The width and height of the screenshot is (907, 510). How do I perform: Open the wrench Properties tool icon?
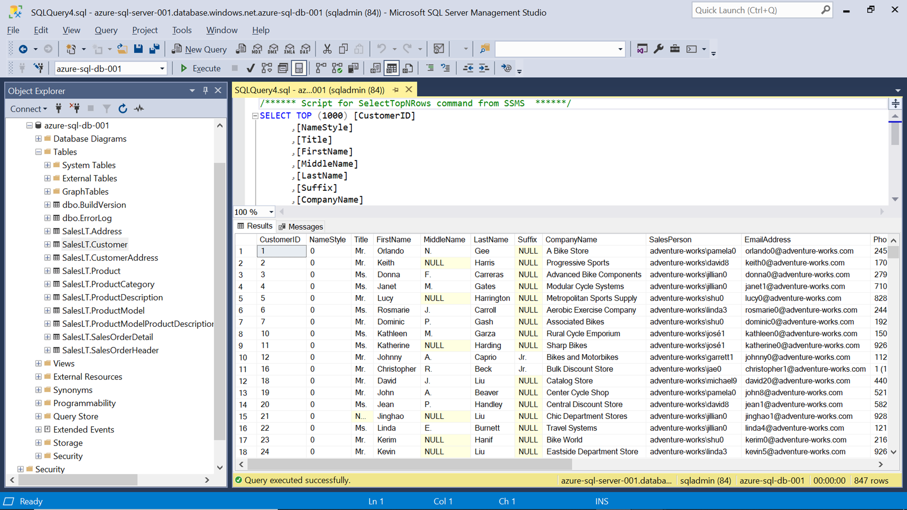click(x=658, y=49)
